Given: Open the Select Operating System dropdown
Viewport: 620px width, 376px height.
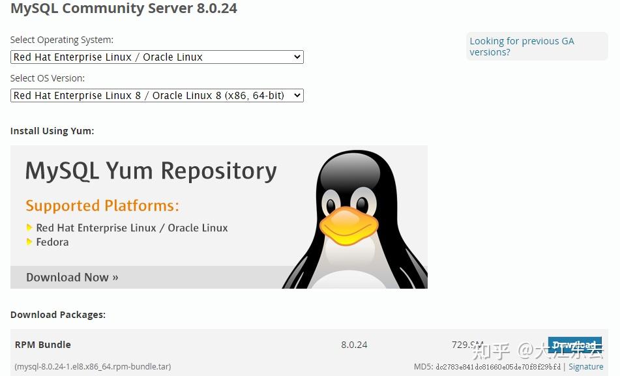Looking at the screenshot, I should pos(156,57).
